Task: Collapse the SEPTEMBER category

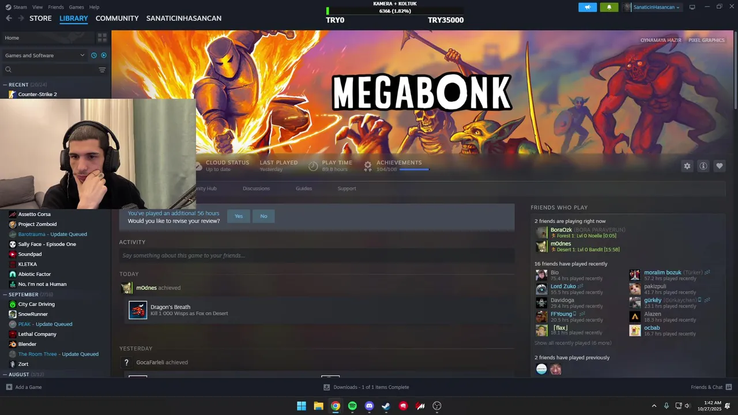Action: [5, 295]
